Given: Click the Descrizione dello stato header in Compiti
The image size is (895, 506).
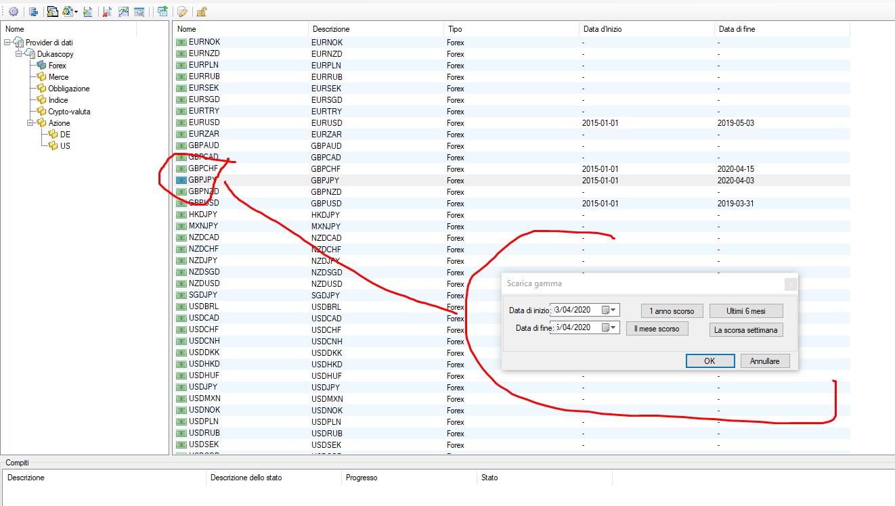Looking at the screenshot, I should 274,478.
